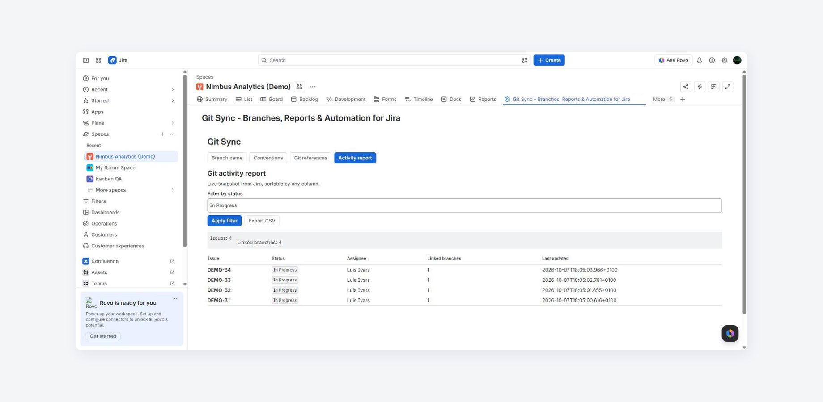Viewport: 823px width, 402px height.
Task: Open the Rovo floating chat button
Action: (730, 333)
